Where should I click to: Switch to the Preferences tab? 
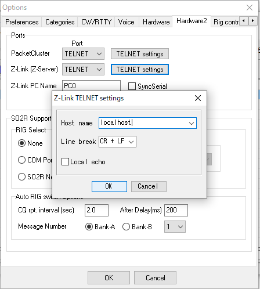click(21, 22)
